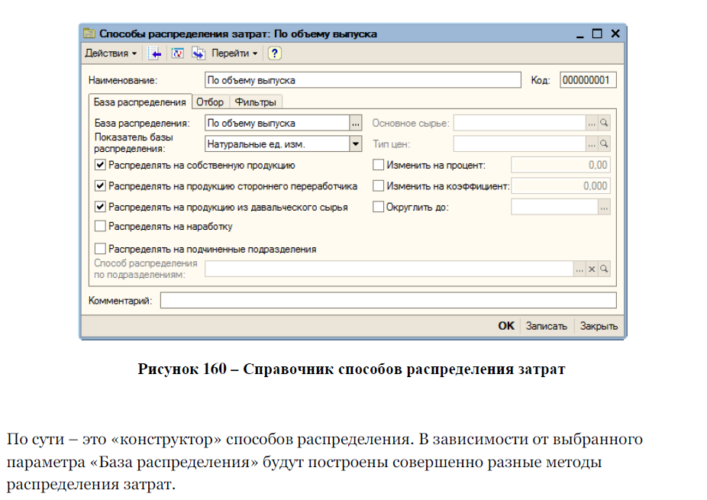The height and width of the screenshot is (500, 707).
Task: Click ellipsis button of Способ распределения по подразделениям
Action: (579, 269)
